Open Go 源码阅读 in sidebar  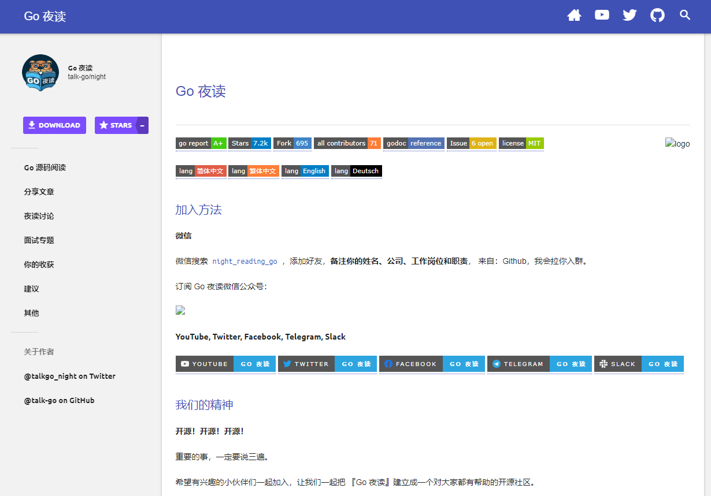click(x=45, y=167)
